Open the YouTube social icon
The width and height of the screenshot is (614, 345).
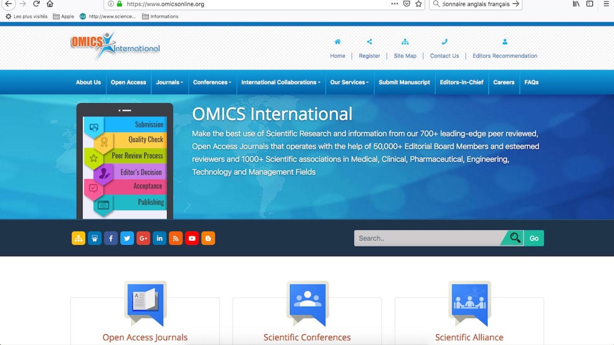192,238
